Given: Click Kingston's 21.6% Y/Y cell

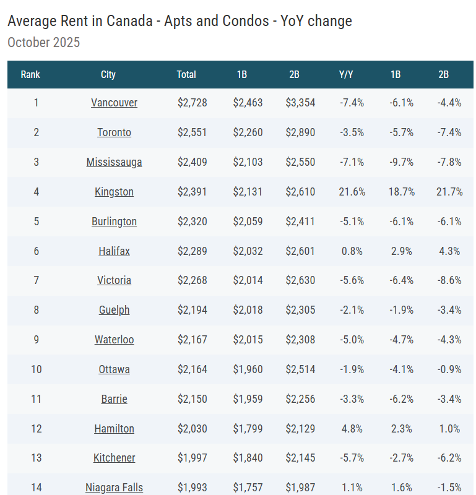Looking at the screenshot, I should coord(352,192).
